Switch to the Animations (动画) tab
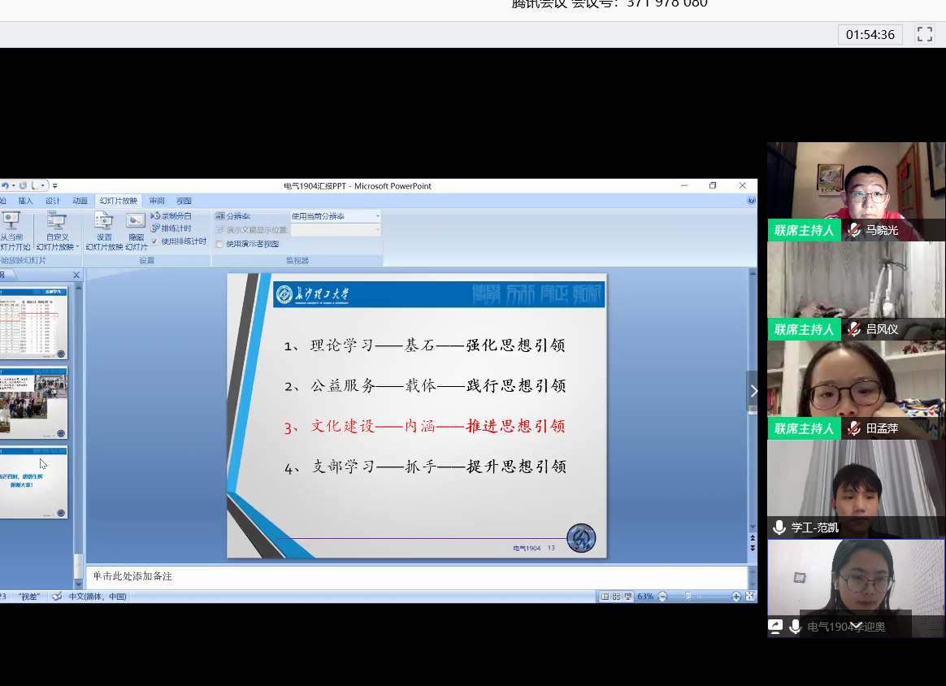 [80, 201]
